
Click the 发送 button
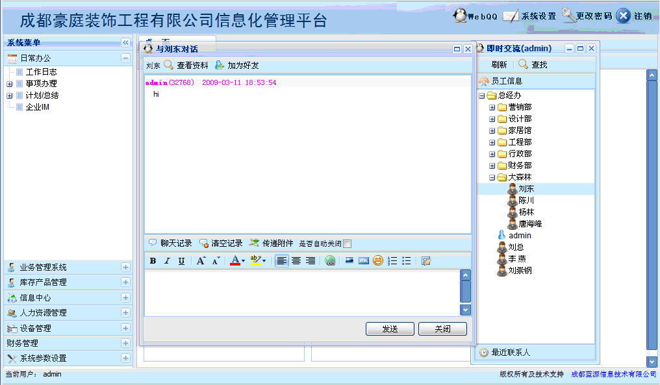click(390, 329)
